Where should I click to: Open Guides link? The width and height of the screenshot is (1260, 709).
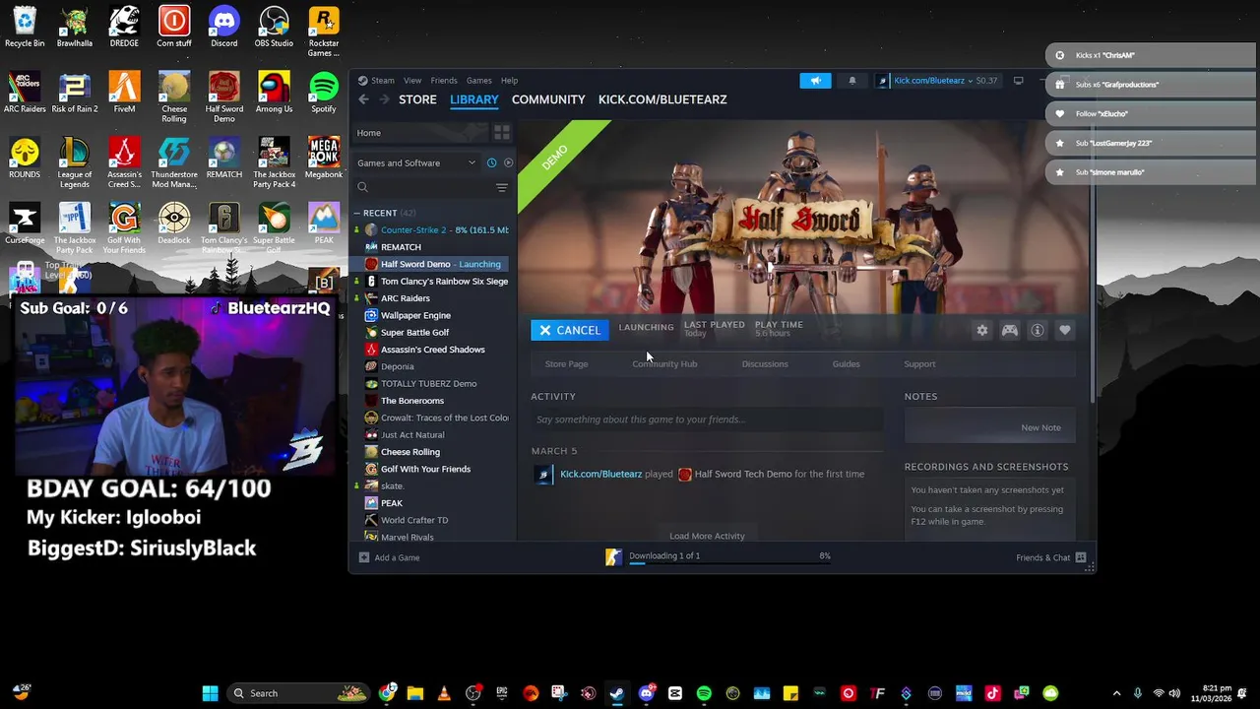[x=847, y=364]
